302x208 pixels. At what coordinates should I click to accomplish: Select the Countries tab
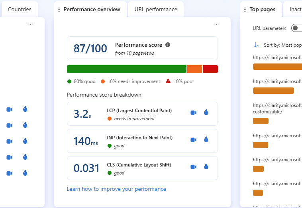[20, 10]
